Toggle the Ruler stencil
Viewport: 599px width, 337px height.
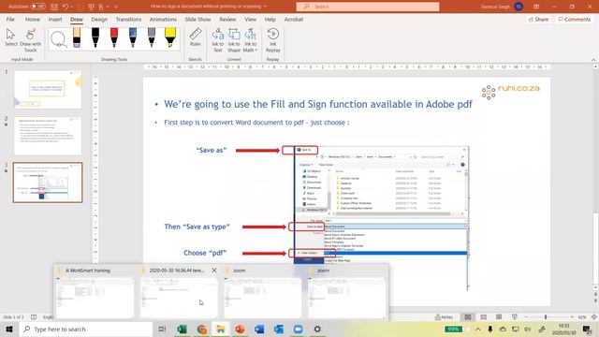196,37
